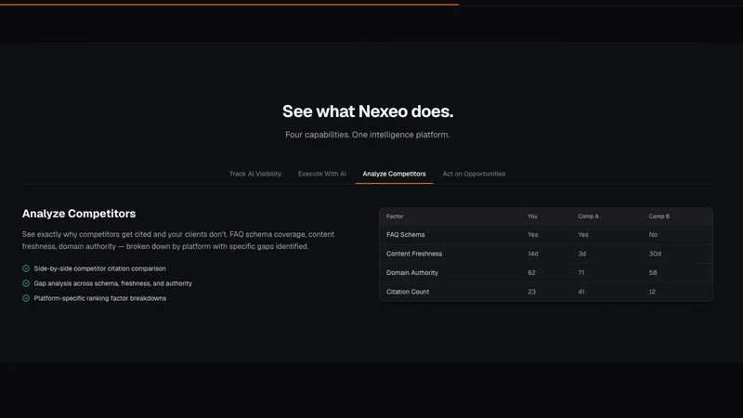The image size is (743, 418).
Task: Click the '3d' Content Freshness value
Action: coord(582,254)
